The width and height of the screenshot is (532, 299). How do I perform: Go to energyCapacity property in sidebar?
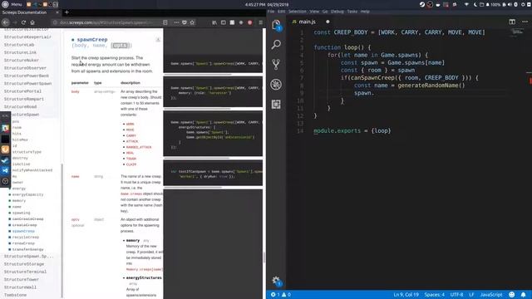(x=27, y=194)
